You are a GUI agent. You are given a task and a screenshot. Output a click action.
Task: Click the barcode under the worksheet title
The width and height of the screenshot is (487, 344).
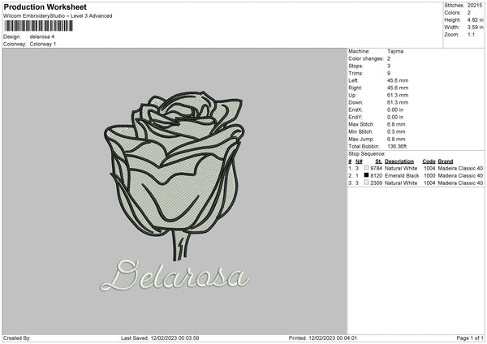pyautogui.click(x=39, y=26)
